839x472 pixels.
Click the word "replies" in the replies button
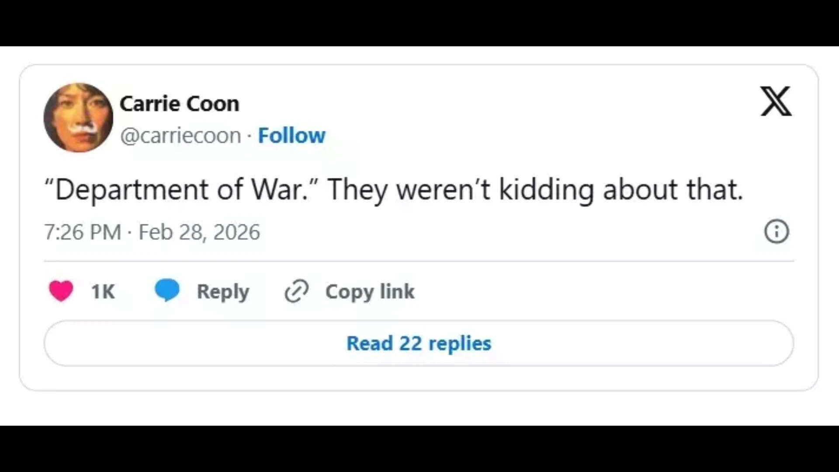[x=460, y=344]
